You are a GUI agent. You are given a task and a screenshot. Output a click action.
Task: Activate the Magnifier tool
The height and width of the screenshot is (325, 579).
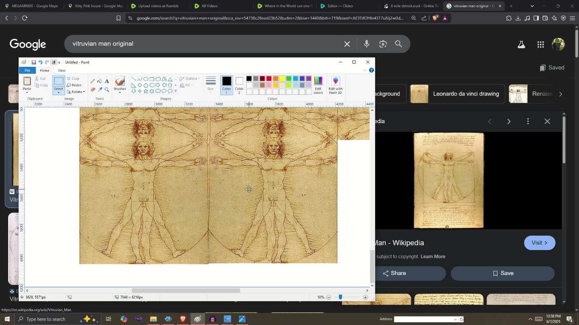tap(107, 89)
